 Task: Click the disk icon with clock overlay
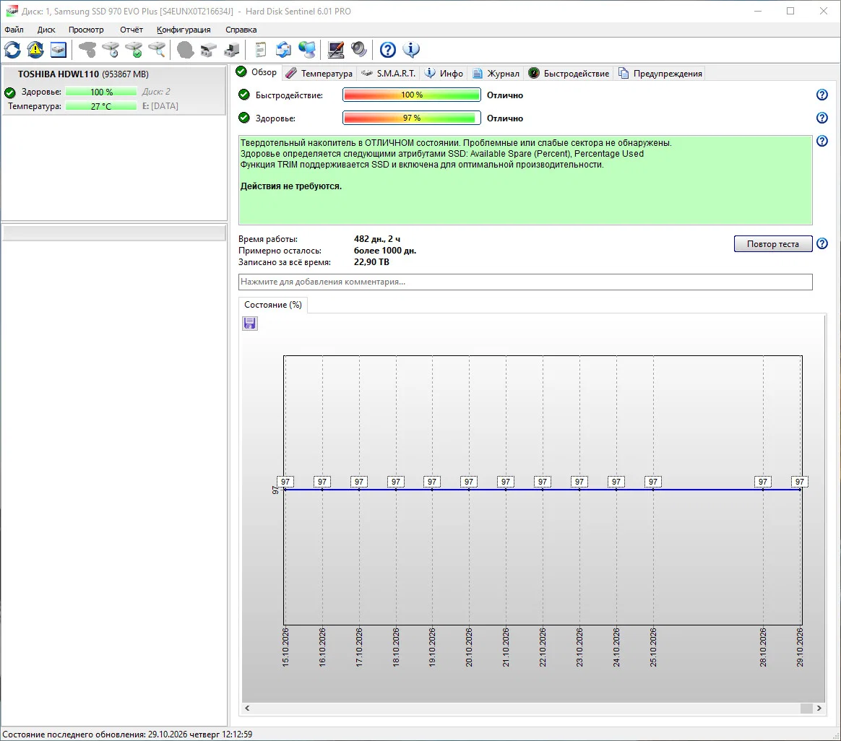(x=111, y=50)
